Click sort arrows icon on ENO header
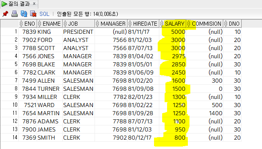The height and width of the screenshot is (149, 262). click(x=21, y=24)
